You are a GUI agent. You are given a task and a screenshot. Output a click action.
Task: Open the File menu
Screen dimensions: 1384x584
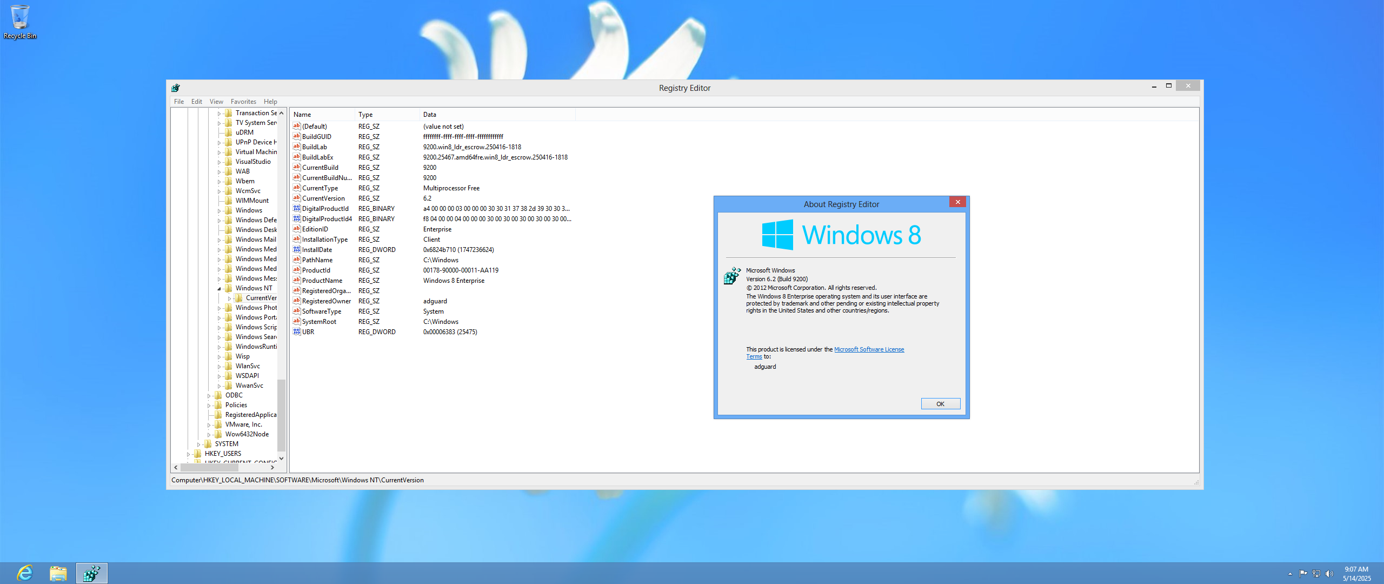pos(179,101)
